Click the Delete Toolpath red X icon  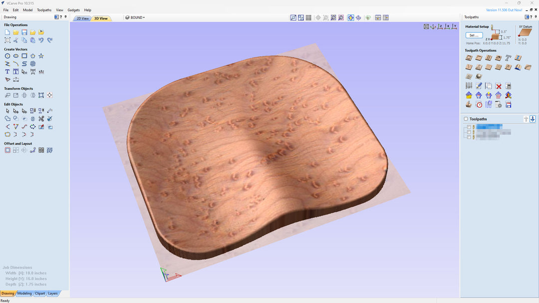point(498,86)
